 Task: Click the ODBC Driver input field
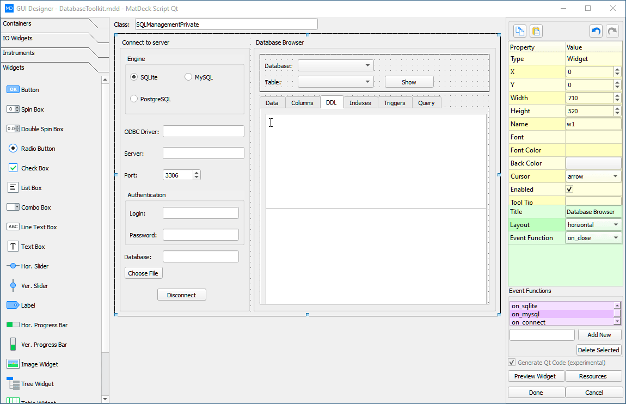(x=204, y=131)
